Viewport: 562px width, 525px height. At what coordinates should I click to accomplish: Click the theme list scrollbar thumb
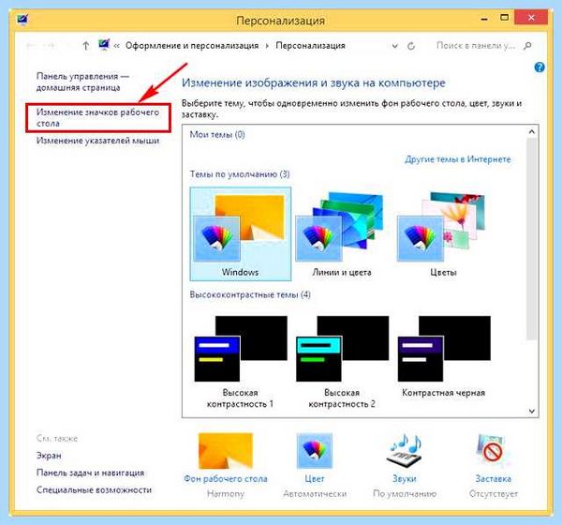pyautogui.click(x=532, y=238)
